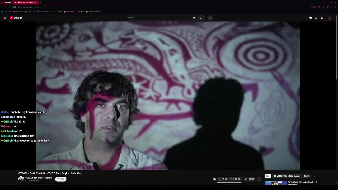338x190 pixels.
Task: Open VOREL FILM official channel avatar
Action: click(21, 179)
